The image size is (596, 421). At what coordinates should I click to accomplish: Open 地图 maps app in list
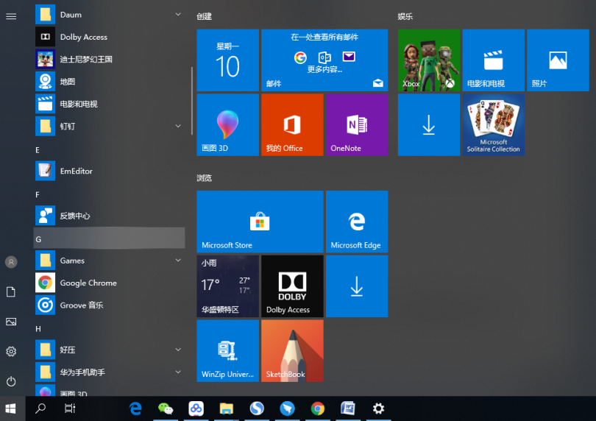110,82
